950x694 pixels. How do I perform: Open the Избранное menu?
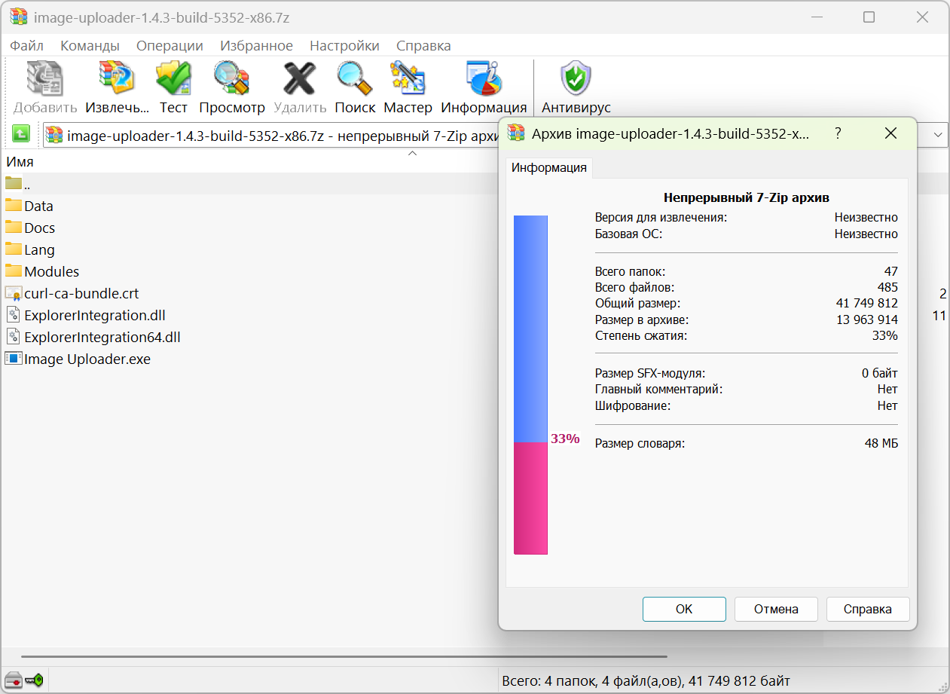[256, 46]
